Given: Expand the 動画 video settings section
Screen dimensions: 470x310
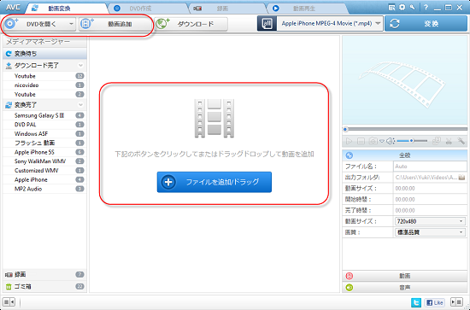Looking at the screenshot, I should (x=405, y=276).
